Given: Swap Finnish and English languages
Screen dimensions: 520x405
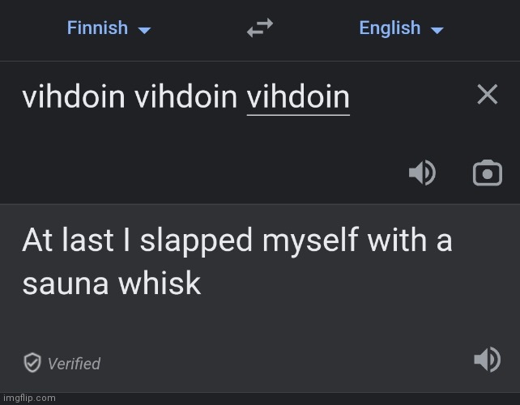Looking at the screenshot, I should click(260, 28).
